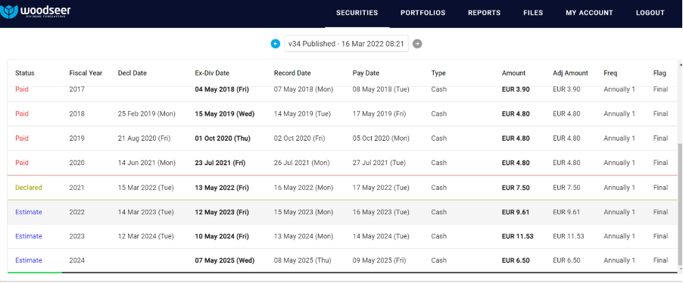Click the Amount column header

point(513,73)
